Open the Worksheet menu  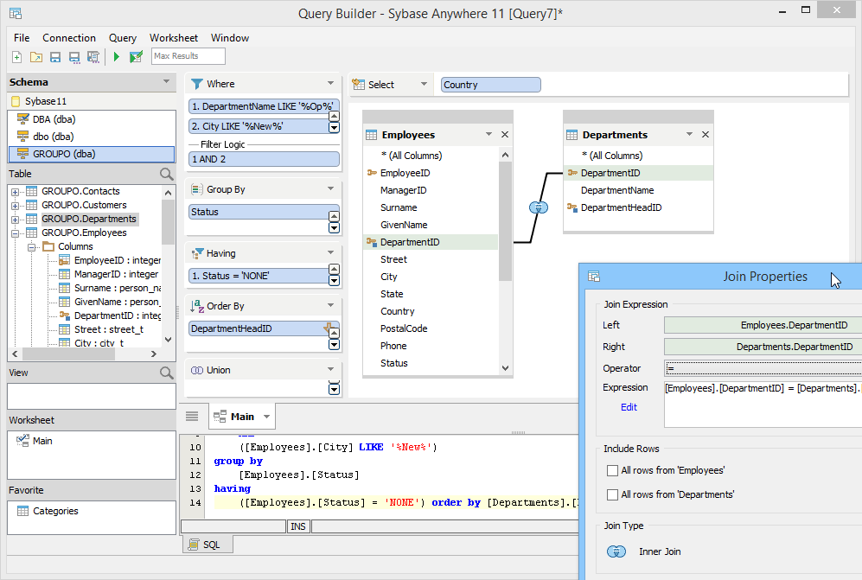[174, 38]
